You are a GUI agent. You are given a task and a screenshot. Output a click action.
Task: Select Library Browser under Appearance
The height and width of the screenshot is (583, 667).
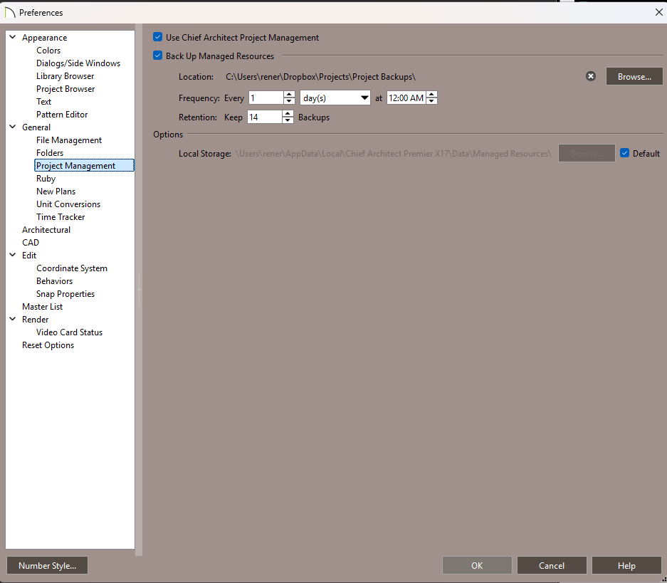tap(65, 76)
